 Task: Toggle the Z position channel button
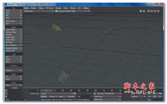(x=6, y=97)
